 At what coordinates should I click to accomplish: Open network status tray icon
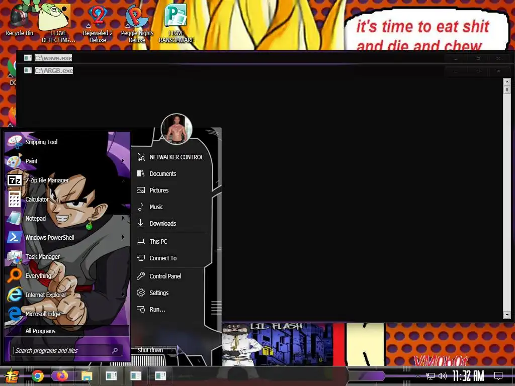[x=431, y=376]
